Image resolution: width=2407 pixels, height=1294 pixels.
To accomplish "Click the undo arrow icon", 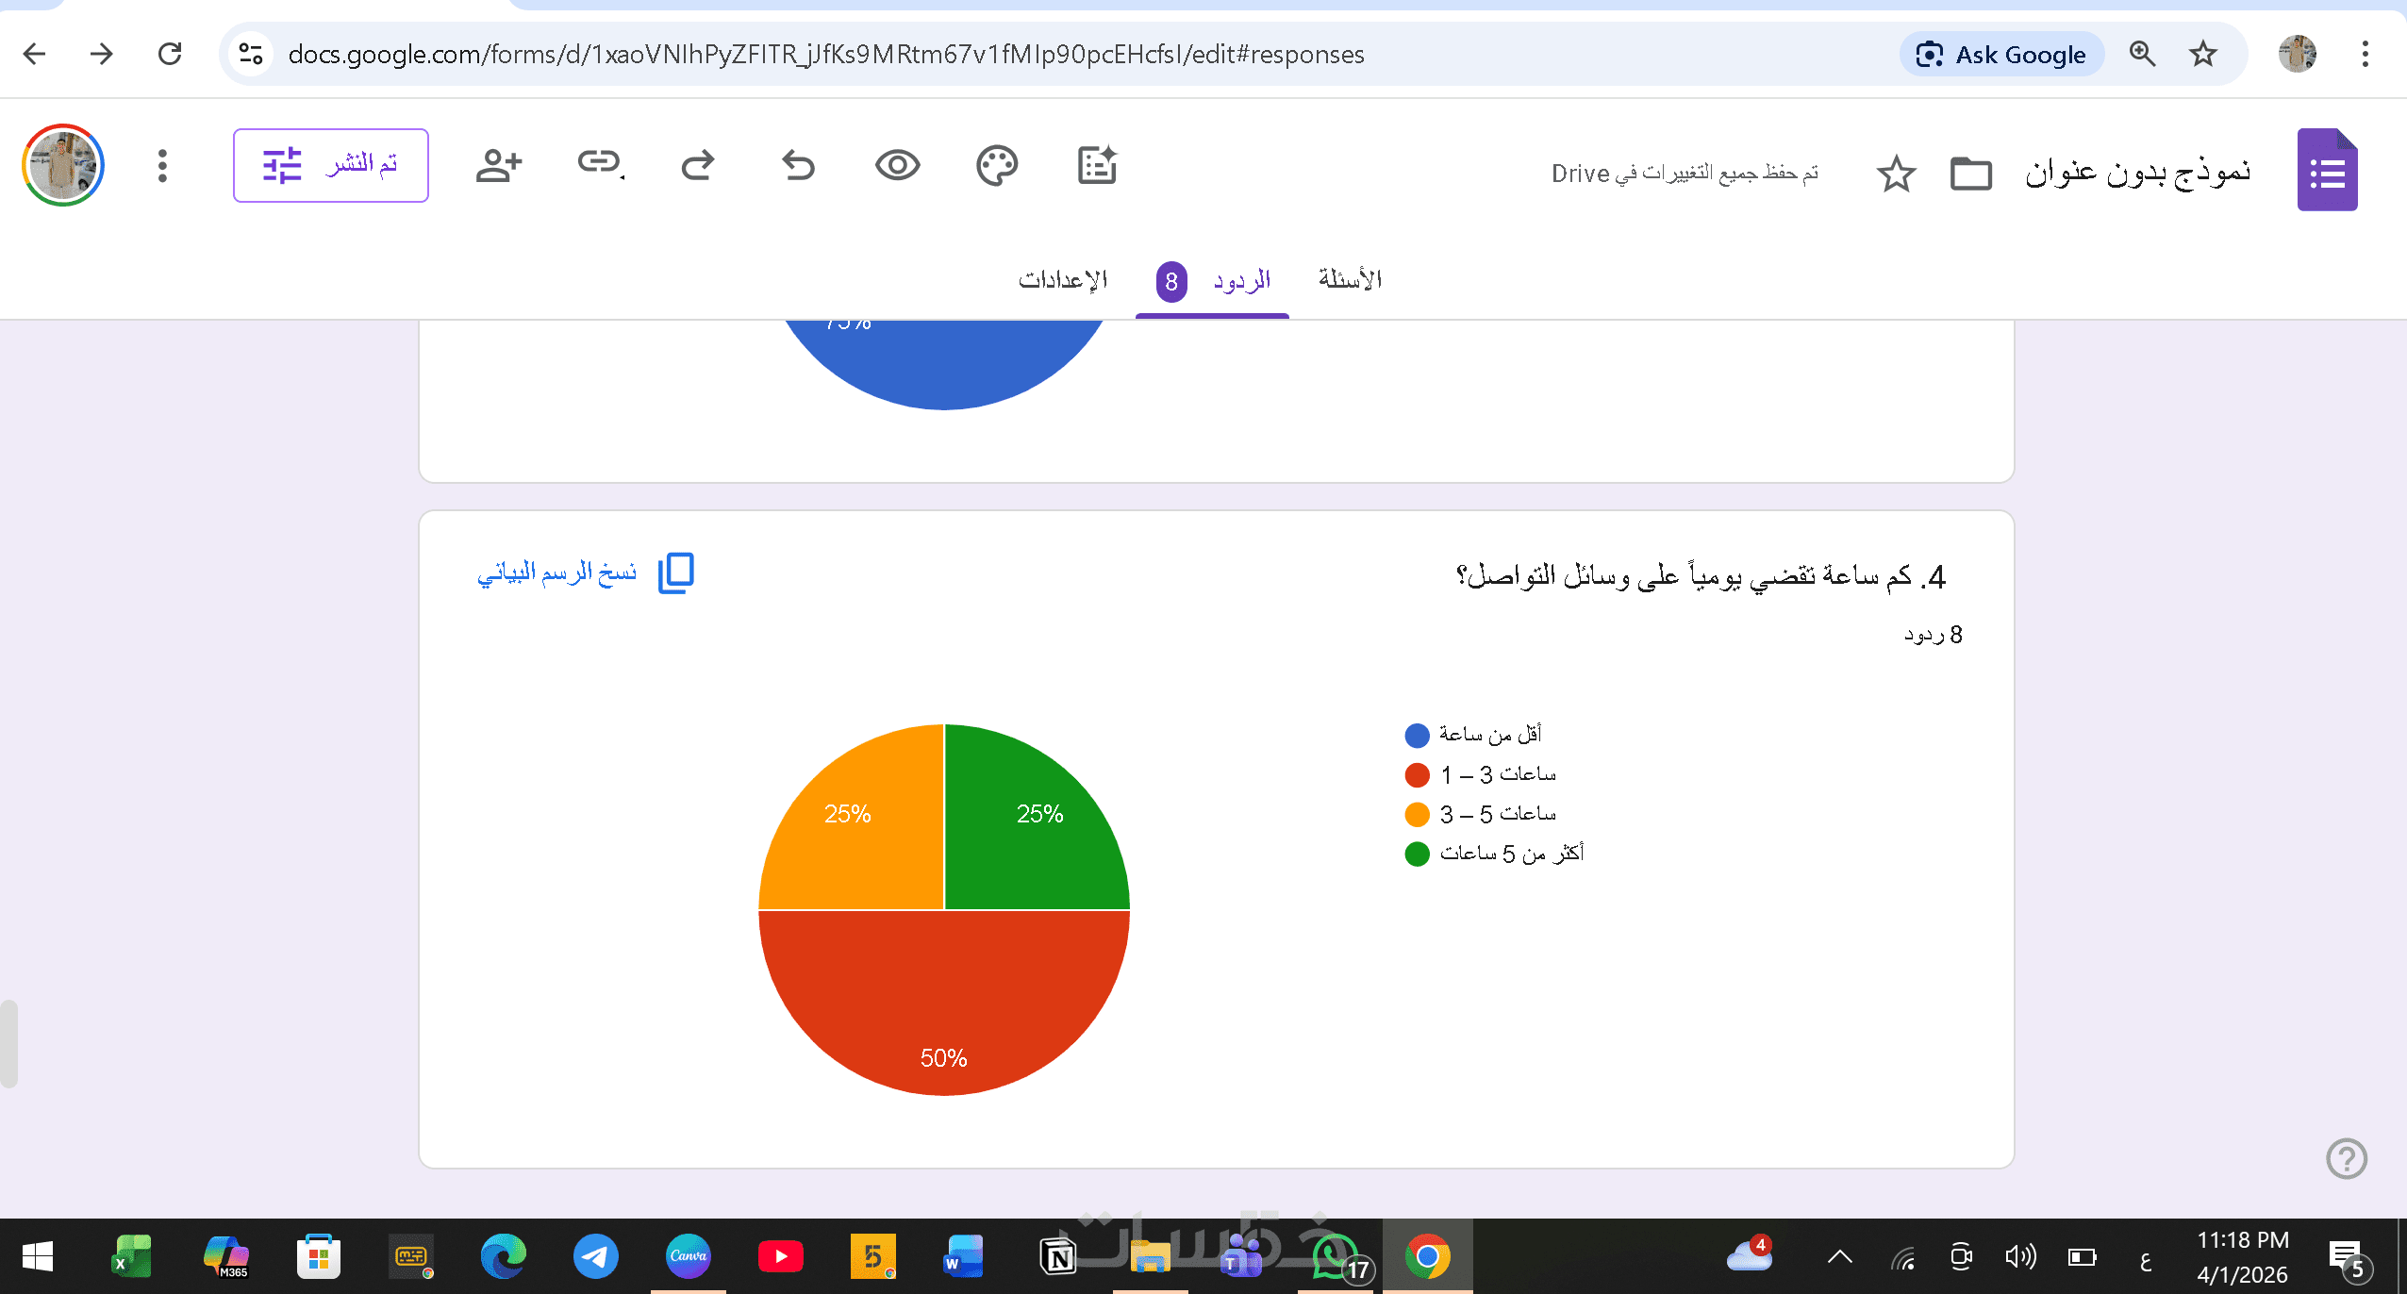I will [798, 166].
